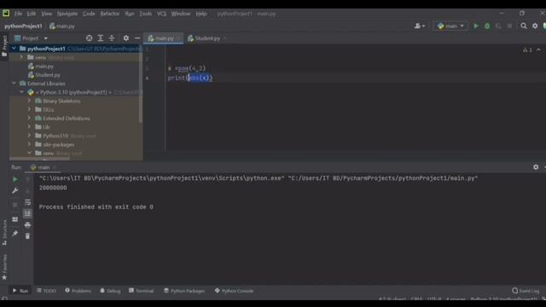This screenshot has width=546, height=307.
Task: Open the Terminal tool window
Action: (x=141, y=291)
